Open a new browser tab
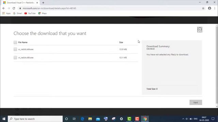The image size is (218, 122). (43, 3)
